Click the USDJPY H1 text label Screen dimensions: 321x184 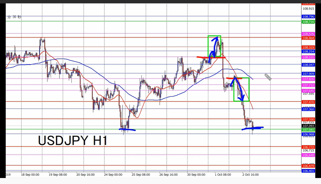[73, 141]
